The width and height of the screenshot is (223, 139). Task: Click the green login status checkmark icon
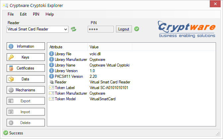tap(137, 29)
